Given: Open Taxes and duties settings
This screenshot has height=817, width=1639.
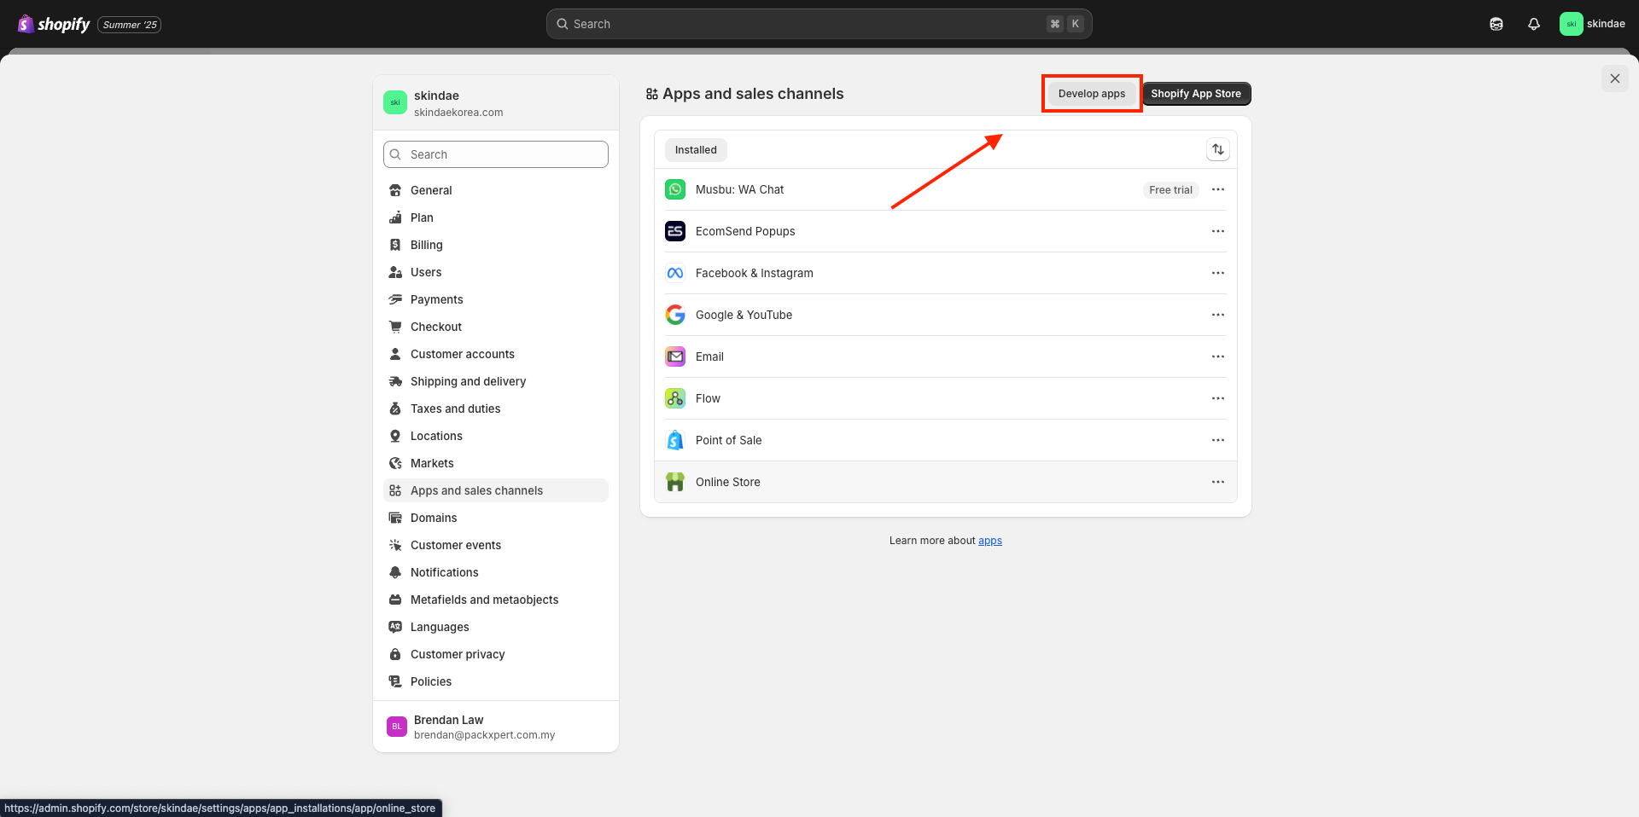Looking at the screenshot, I should (496, 408).
